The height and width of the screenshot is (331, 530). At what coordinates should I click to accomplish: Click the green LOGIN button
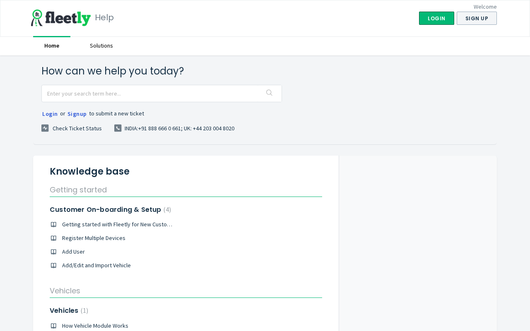point(436,18)
